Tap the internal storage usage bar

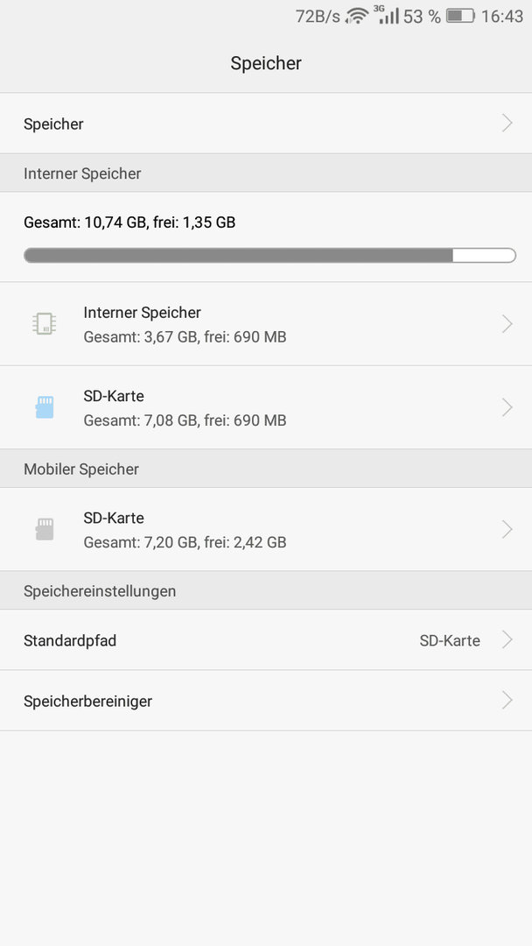point(269,255)
